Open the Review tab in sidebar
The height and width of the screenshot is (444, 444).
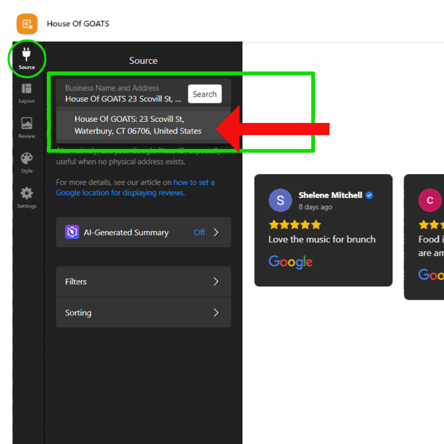click(x=27, y=128)
